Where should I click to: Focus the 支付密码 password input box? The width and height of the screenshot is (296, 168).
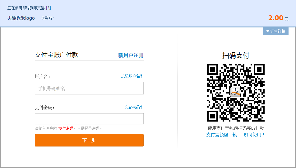[x=89, y=119]
